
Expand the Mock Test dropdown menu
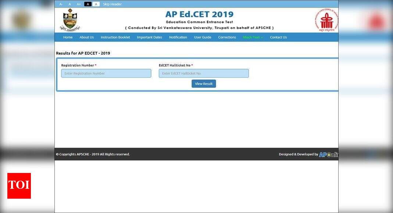tap(253, 37)
